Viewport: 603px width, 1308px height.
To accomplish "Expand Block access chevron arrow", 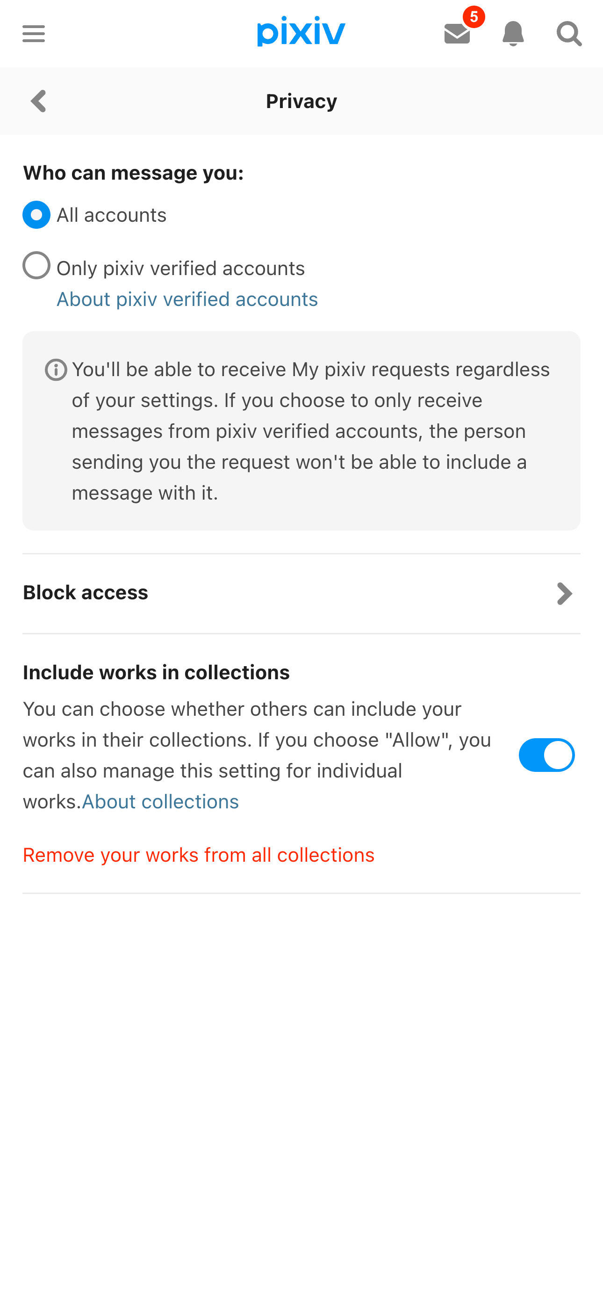I will (x=564, y=594).
